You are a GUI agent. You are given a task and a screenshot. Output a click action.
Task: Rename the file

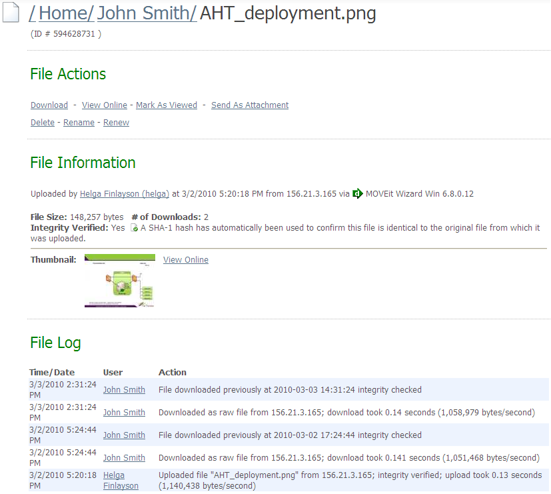79,122
